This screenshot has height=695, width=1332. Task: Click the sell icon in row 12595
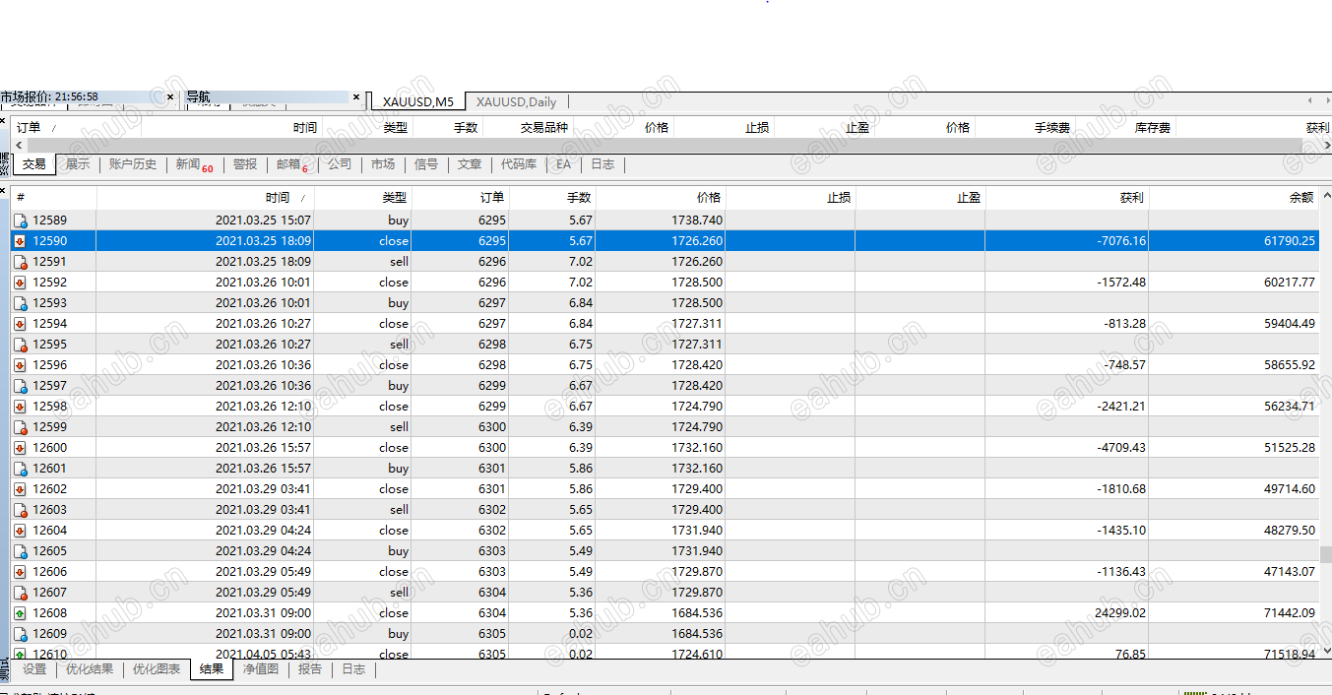[x=19, y=345]
